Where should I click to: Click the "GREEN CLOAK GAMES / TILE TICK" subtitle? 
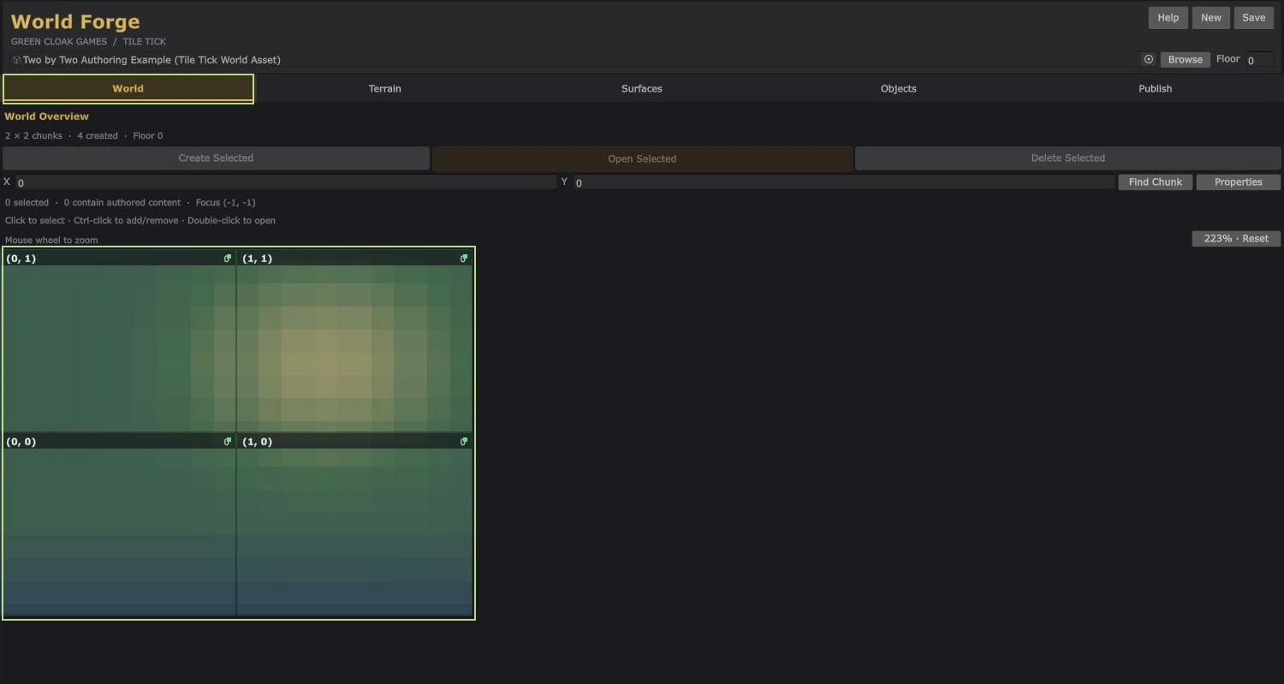[88, 41]
